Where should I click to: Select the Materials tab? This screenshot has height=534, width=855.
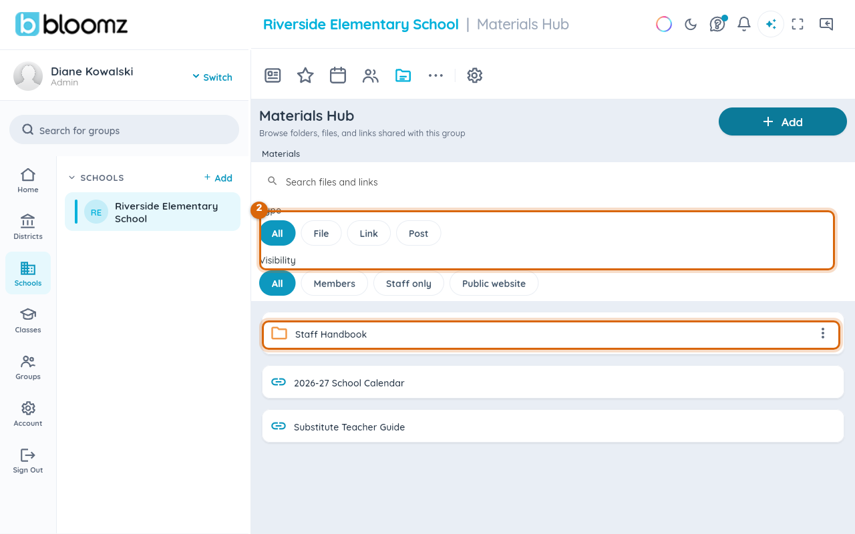(281, 154)
